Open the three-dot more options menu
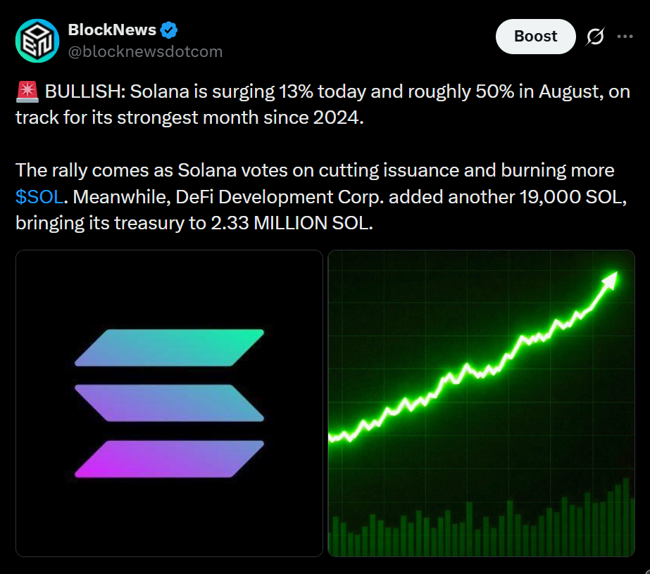Viewport: 650px width, 574px height. [625, 37]
